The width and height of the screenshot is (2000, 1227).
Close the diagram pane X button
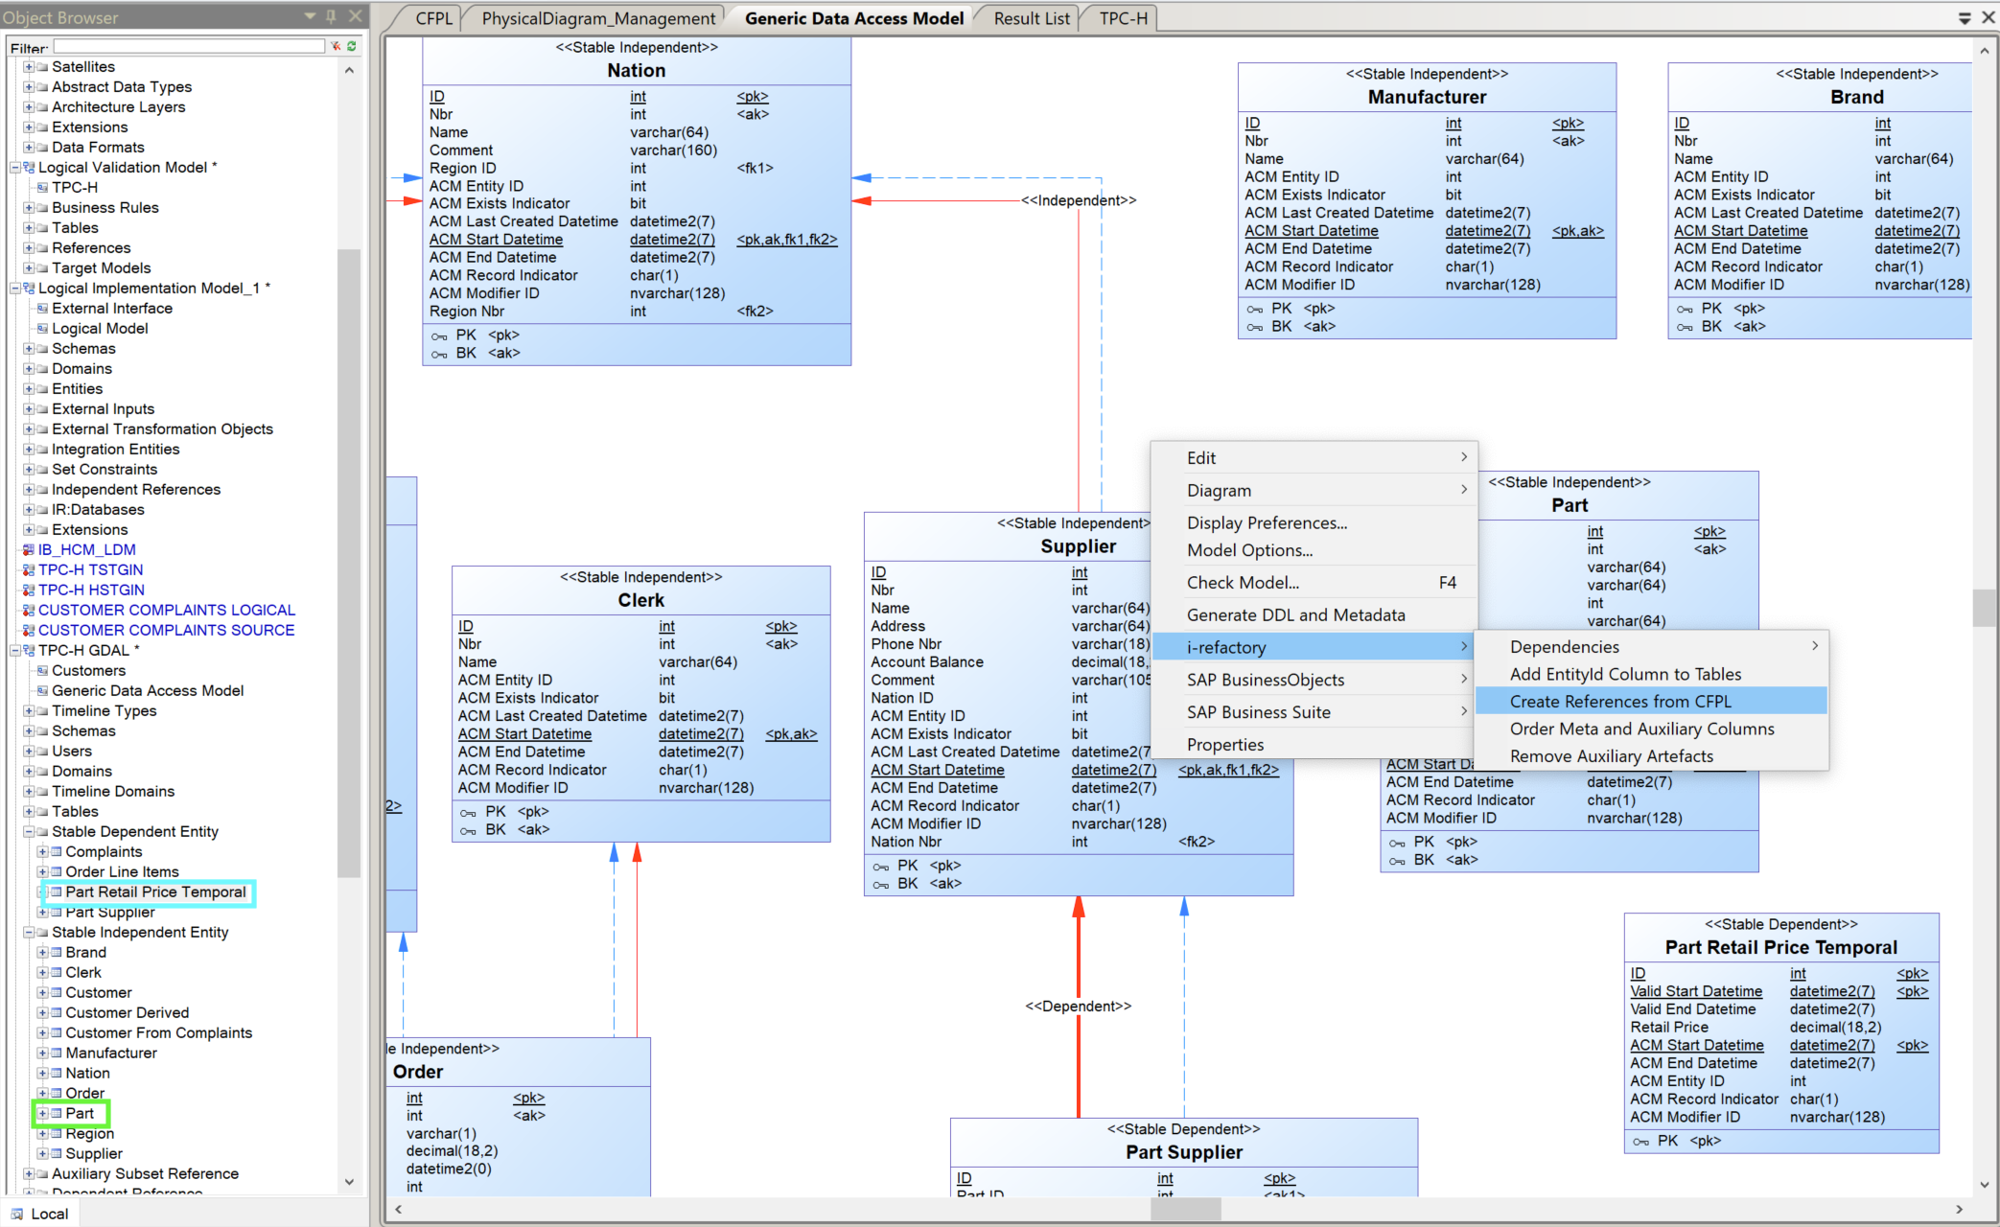coord(1988,18)
